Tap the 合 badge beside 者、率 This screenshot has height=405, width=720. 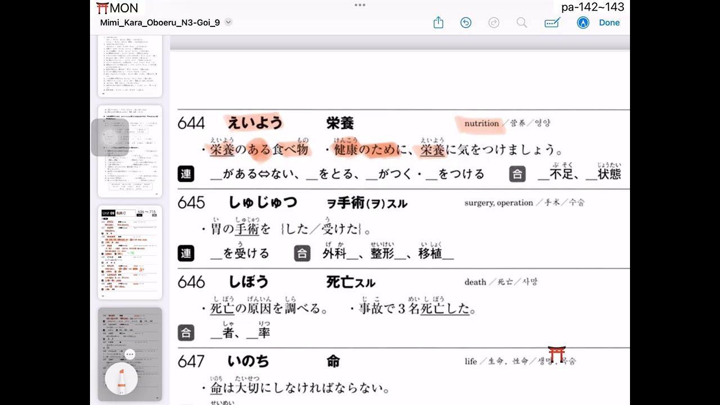(x=186, y=332)
